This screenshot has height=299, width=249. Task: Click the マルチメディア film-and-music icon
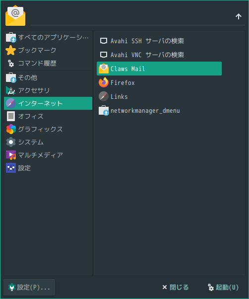tap(11, 155)
